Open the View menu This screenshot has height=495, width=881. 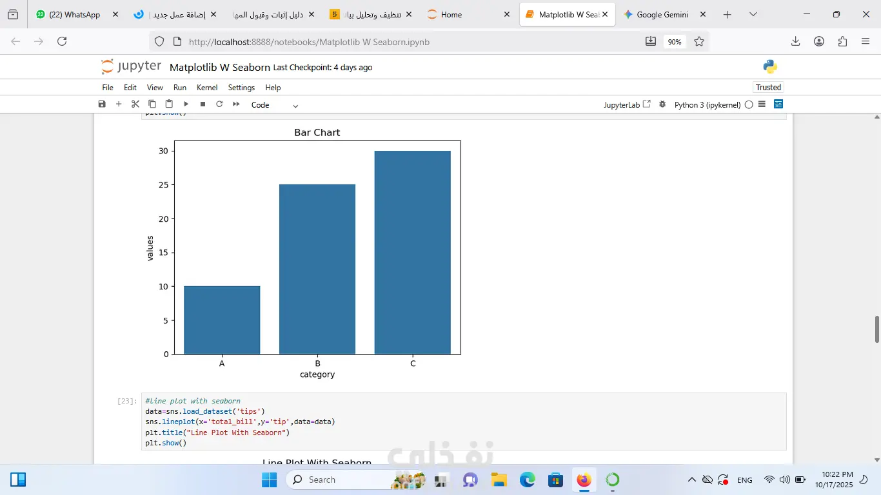coord(155,88)
